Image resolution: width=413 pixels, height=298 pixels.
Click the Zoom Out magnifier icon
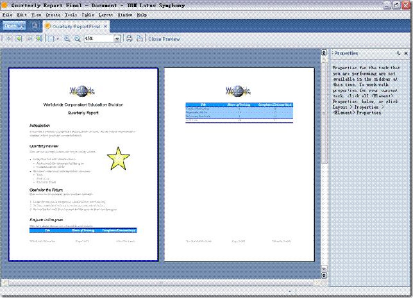coord(78,39)
